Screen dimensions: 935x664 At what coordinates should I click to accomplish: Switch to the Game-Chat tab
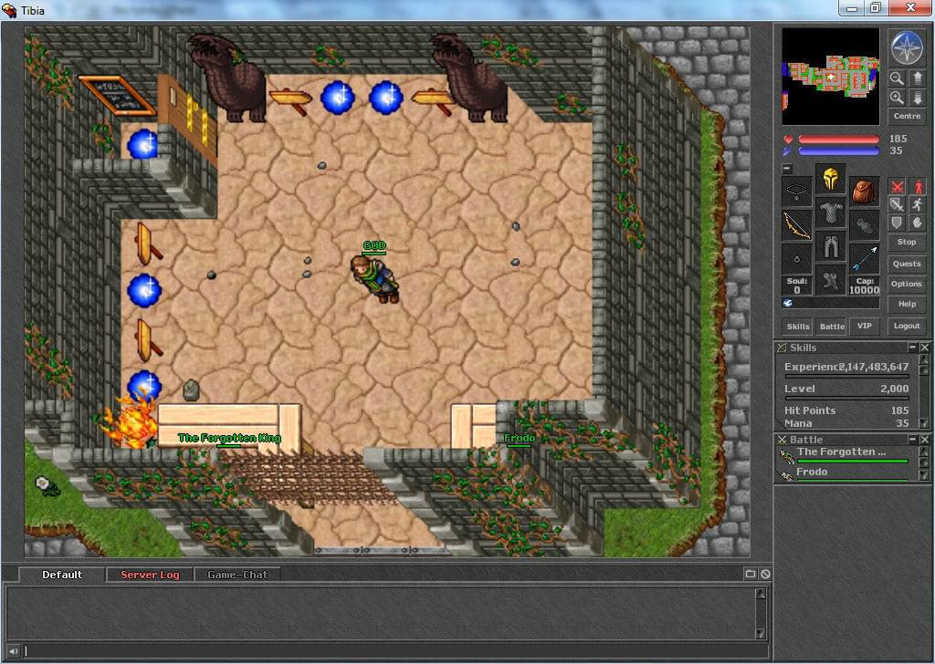(237, 575)
